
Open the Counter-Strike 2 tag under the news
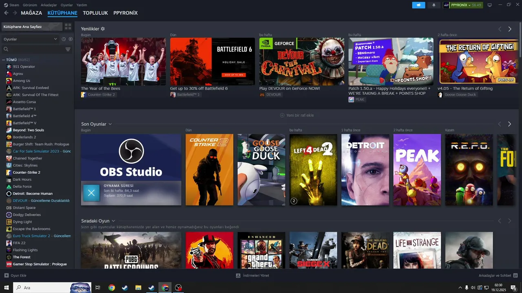pos(98,94)
